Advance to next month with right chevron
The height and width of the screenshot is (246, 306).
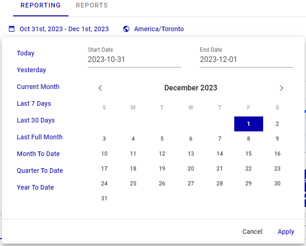click(281, 88)
